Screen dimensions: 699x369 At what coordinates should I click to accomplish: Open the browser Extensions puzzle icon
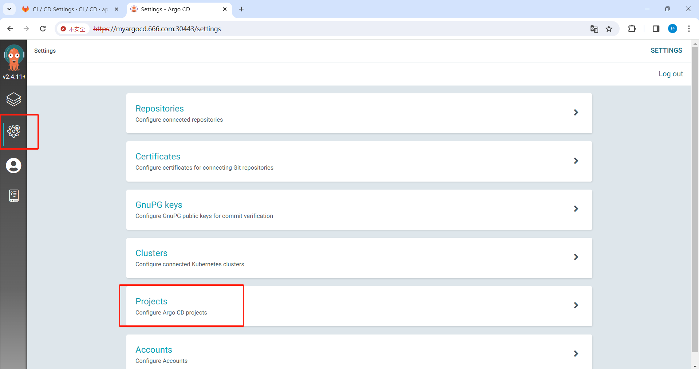point(632,29)
